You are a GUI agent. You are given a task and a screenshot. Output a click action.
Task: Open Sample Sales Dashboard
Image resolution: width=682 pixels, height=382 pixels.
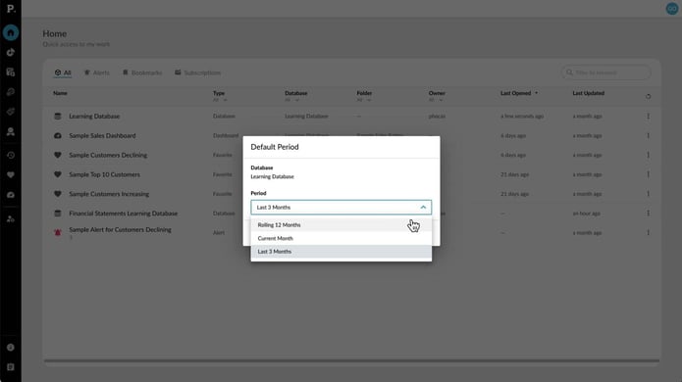(x=102, y=136)
